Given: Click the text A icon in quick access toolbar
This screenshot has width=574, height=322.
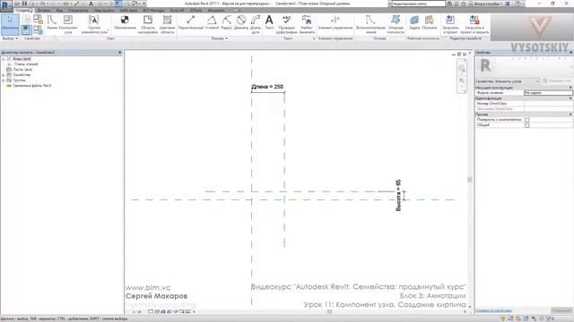Looking at the screenshot, I should pyautogui.click(x=91, y=4).
